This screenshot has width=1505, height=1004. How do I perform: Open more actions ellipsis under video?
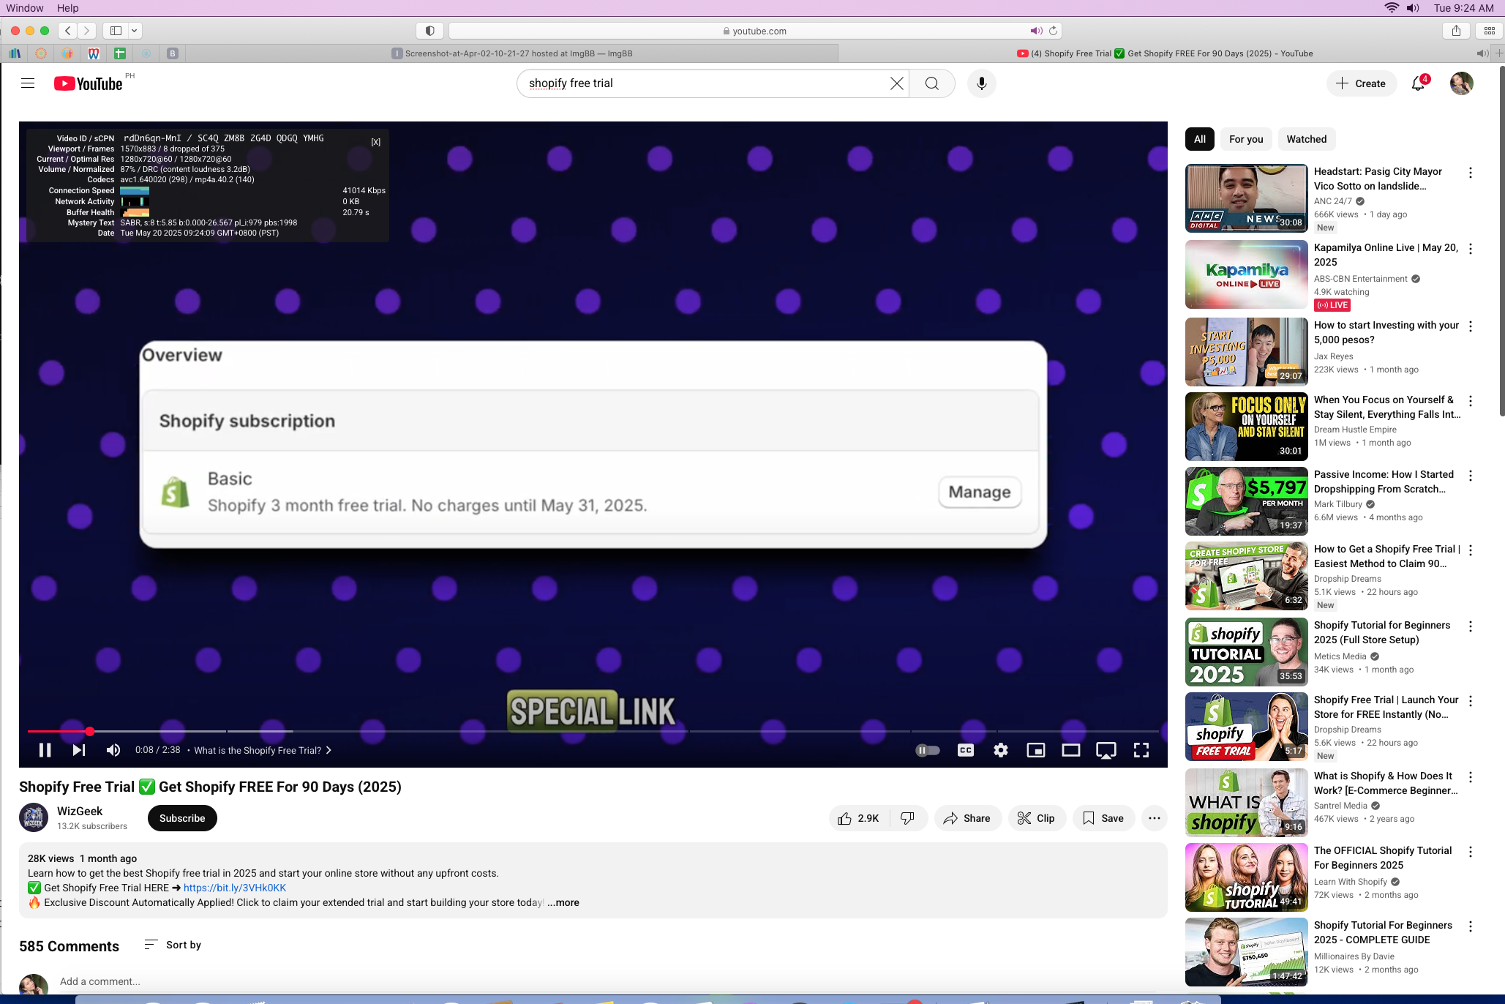(1155, 818)
